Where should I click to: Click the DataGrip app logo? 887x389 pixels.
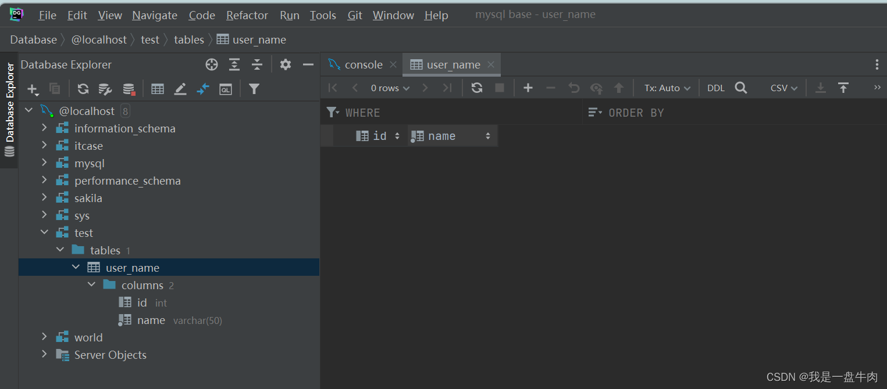click(x=16, y=15)
